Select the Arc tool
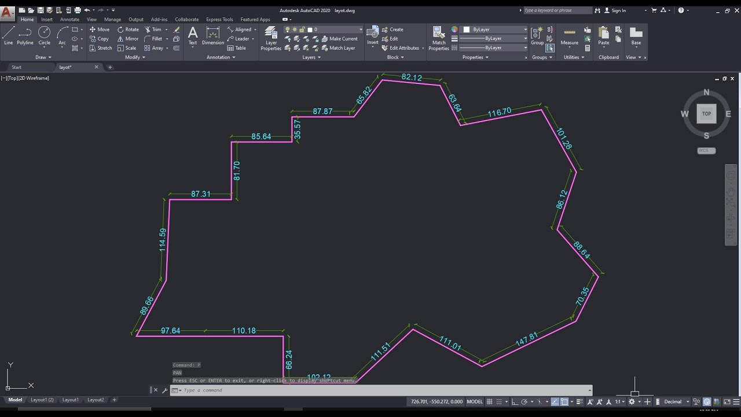741x417 pixels. 62,35
